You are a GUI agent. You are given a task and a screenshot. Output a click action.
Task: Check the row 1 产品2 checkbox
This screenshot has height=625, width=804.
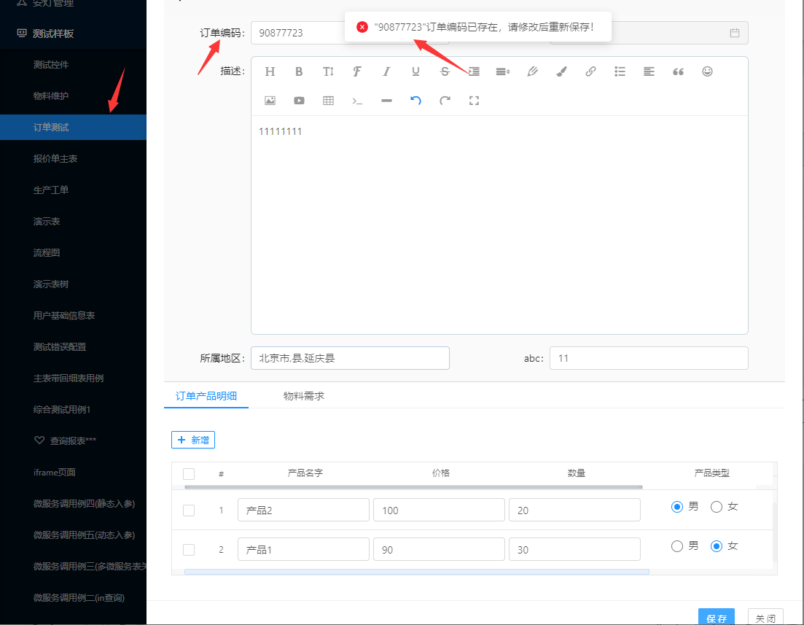(x=189, y=511)
